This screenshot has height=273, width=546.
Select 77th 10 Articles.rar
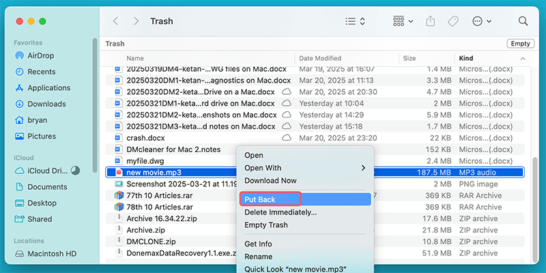[x=160, y=195]
